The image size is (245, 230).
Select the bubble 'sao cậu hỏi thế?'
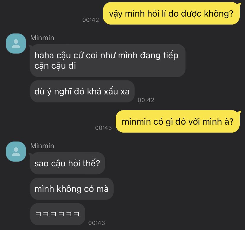pyautogui.click(x=67, y=163)
